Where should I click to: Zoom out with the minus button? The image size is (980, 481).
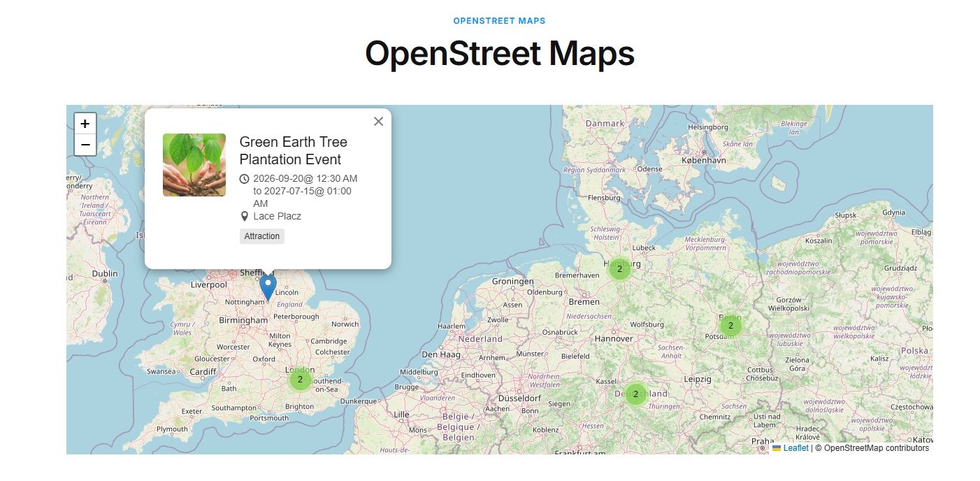[85, 145]
